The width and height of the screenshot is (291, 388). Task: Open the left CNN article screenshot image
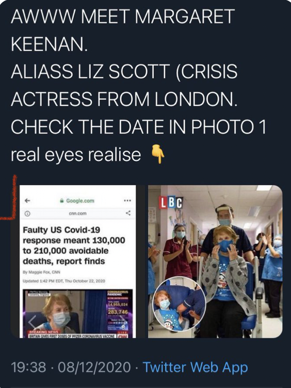click(78, 261)
